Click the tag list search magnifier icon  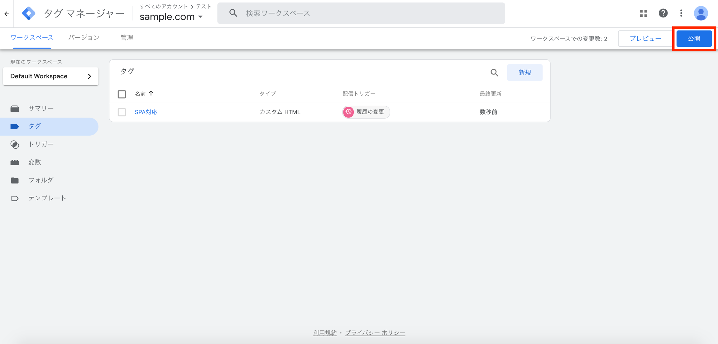[x=494, y=73]
